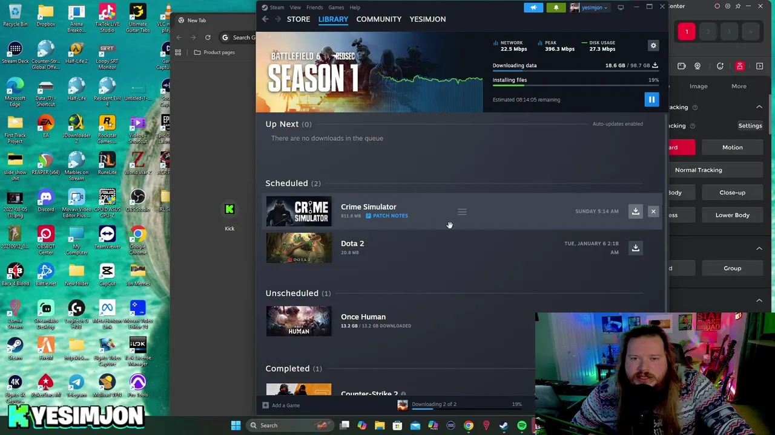Choose Normal Tracking option
Viewport: 775px width, 435px height.
[698, 170]
